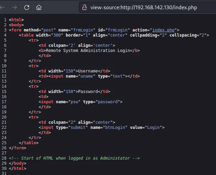Click the opening body tag on line 2
The width and height of the screenshot is (216, 175).
(x=16, y=25)
